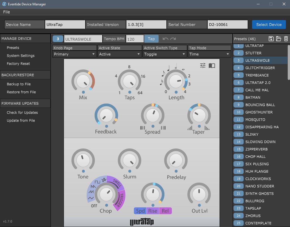Click the blue dot under Mix knob
Viewport: 290px width, 227px height.
pos(84,92)
